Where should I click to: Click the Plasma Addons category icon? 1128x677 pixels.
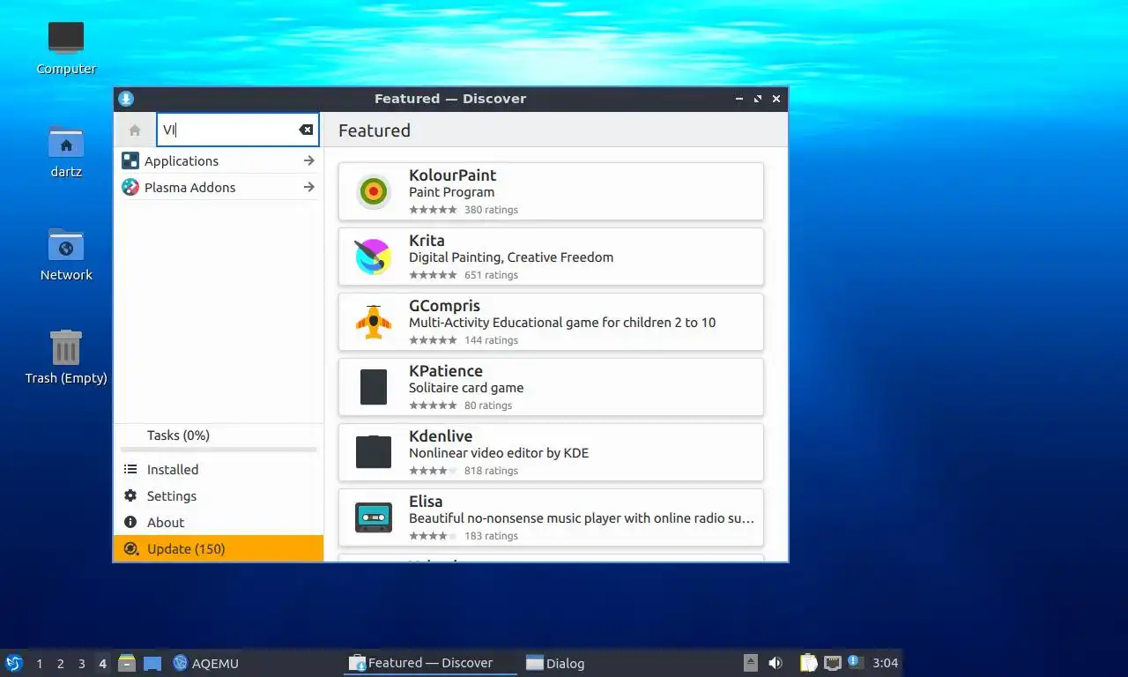point(130,187)
